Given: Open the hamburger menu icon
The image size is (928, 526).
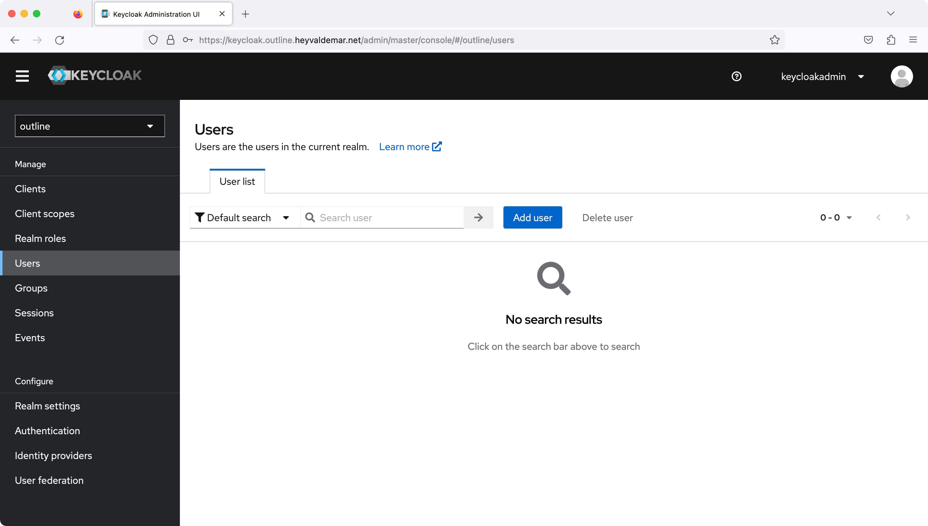Looking at the screenshot, I should [22, 77].
